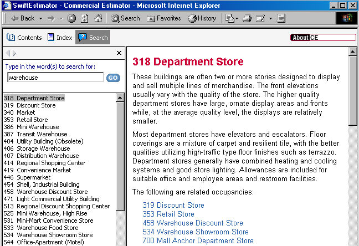Select result 386 Mini Warehouse

point(32,127)
